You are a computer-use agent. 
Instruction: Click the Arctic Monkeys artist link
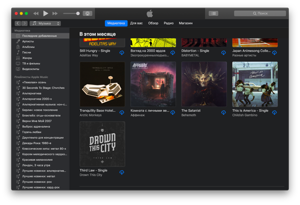[90, 115]
